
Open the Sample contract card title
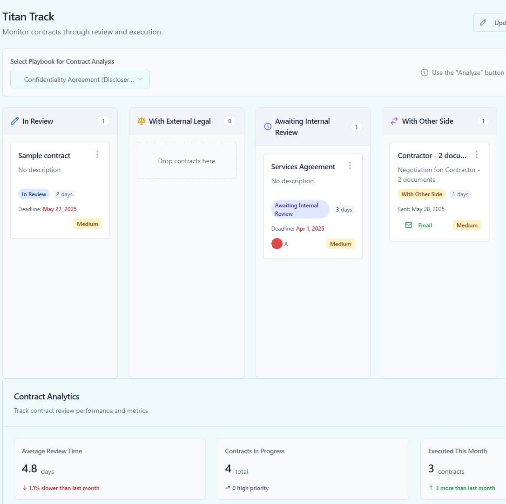pyautogui.click(x=44, y=156)
